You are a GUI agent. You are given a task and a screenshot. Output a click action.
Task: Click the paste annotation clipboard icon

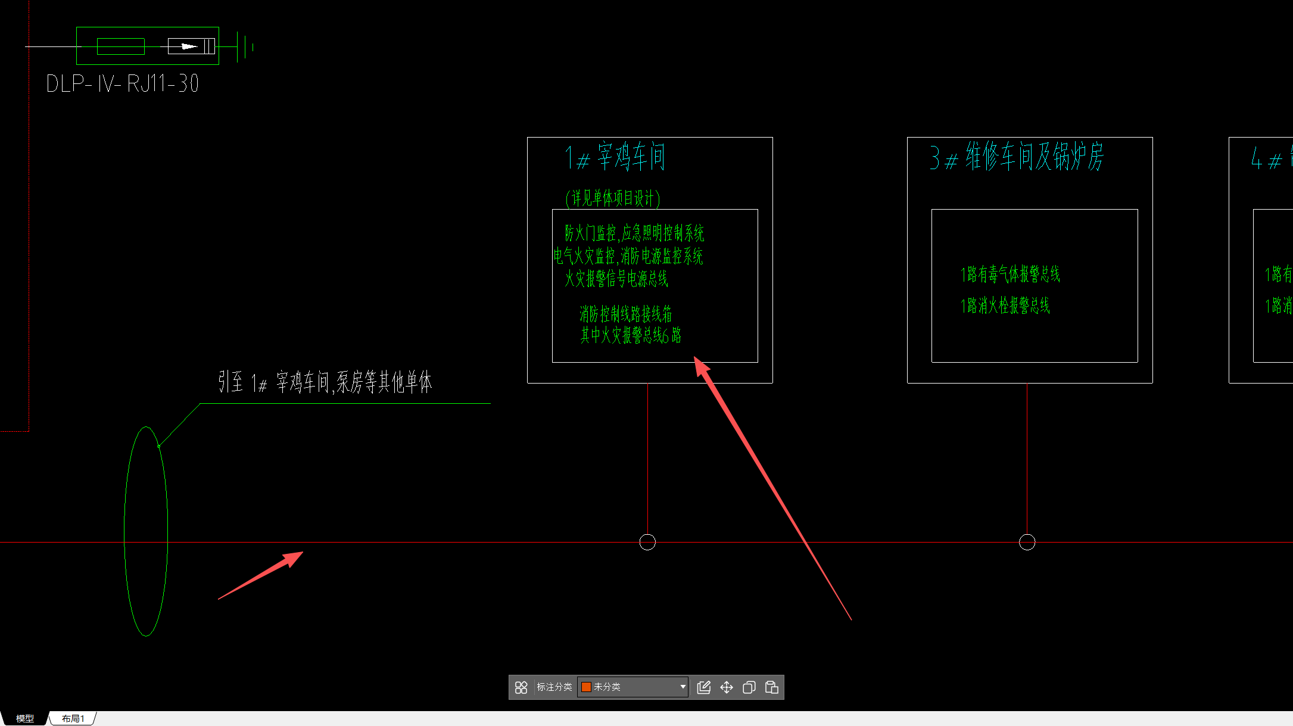(772, 687)
